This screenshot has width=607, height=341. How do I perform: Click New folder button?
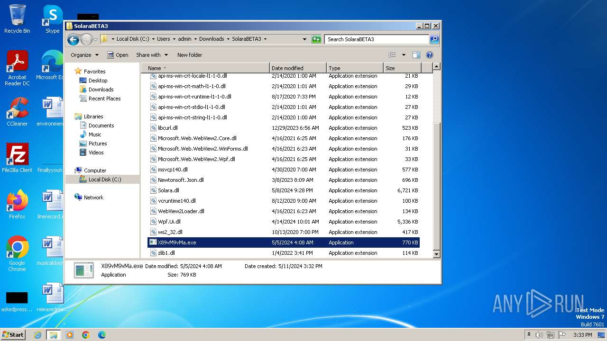click(x=190, y=55)
